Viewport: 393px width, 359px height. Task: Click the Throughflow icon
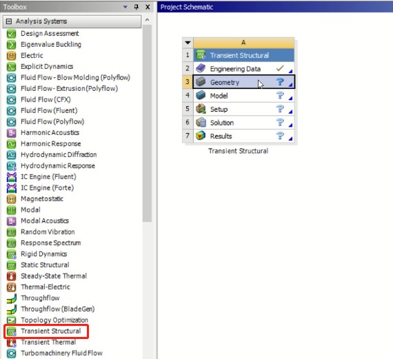tap(11, 298)
